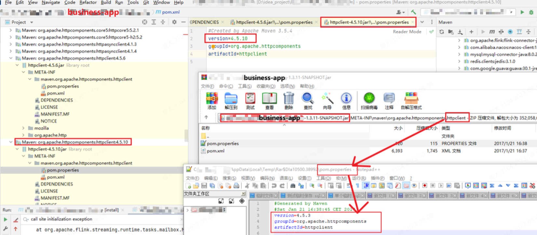This screenshot has width=537, height=235.
Task: Show hidden editor tabs dropdown
Action: click(x=422, y=22)
